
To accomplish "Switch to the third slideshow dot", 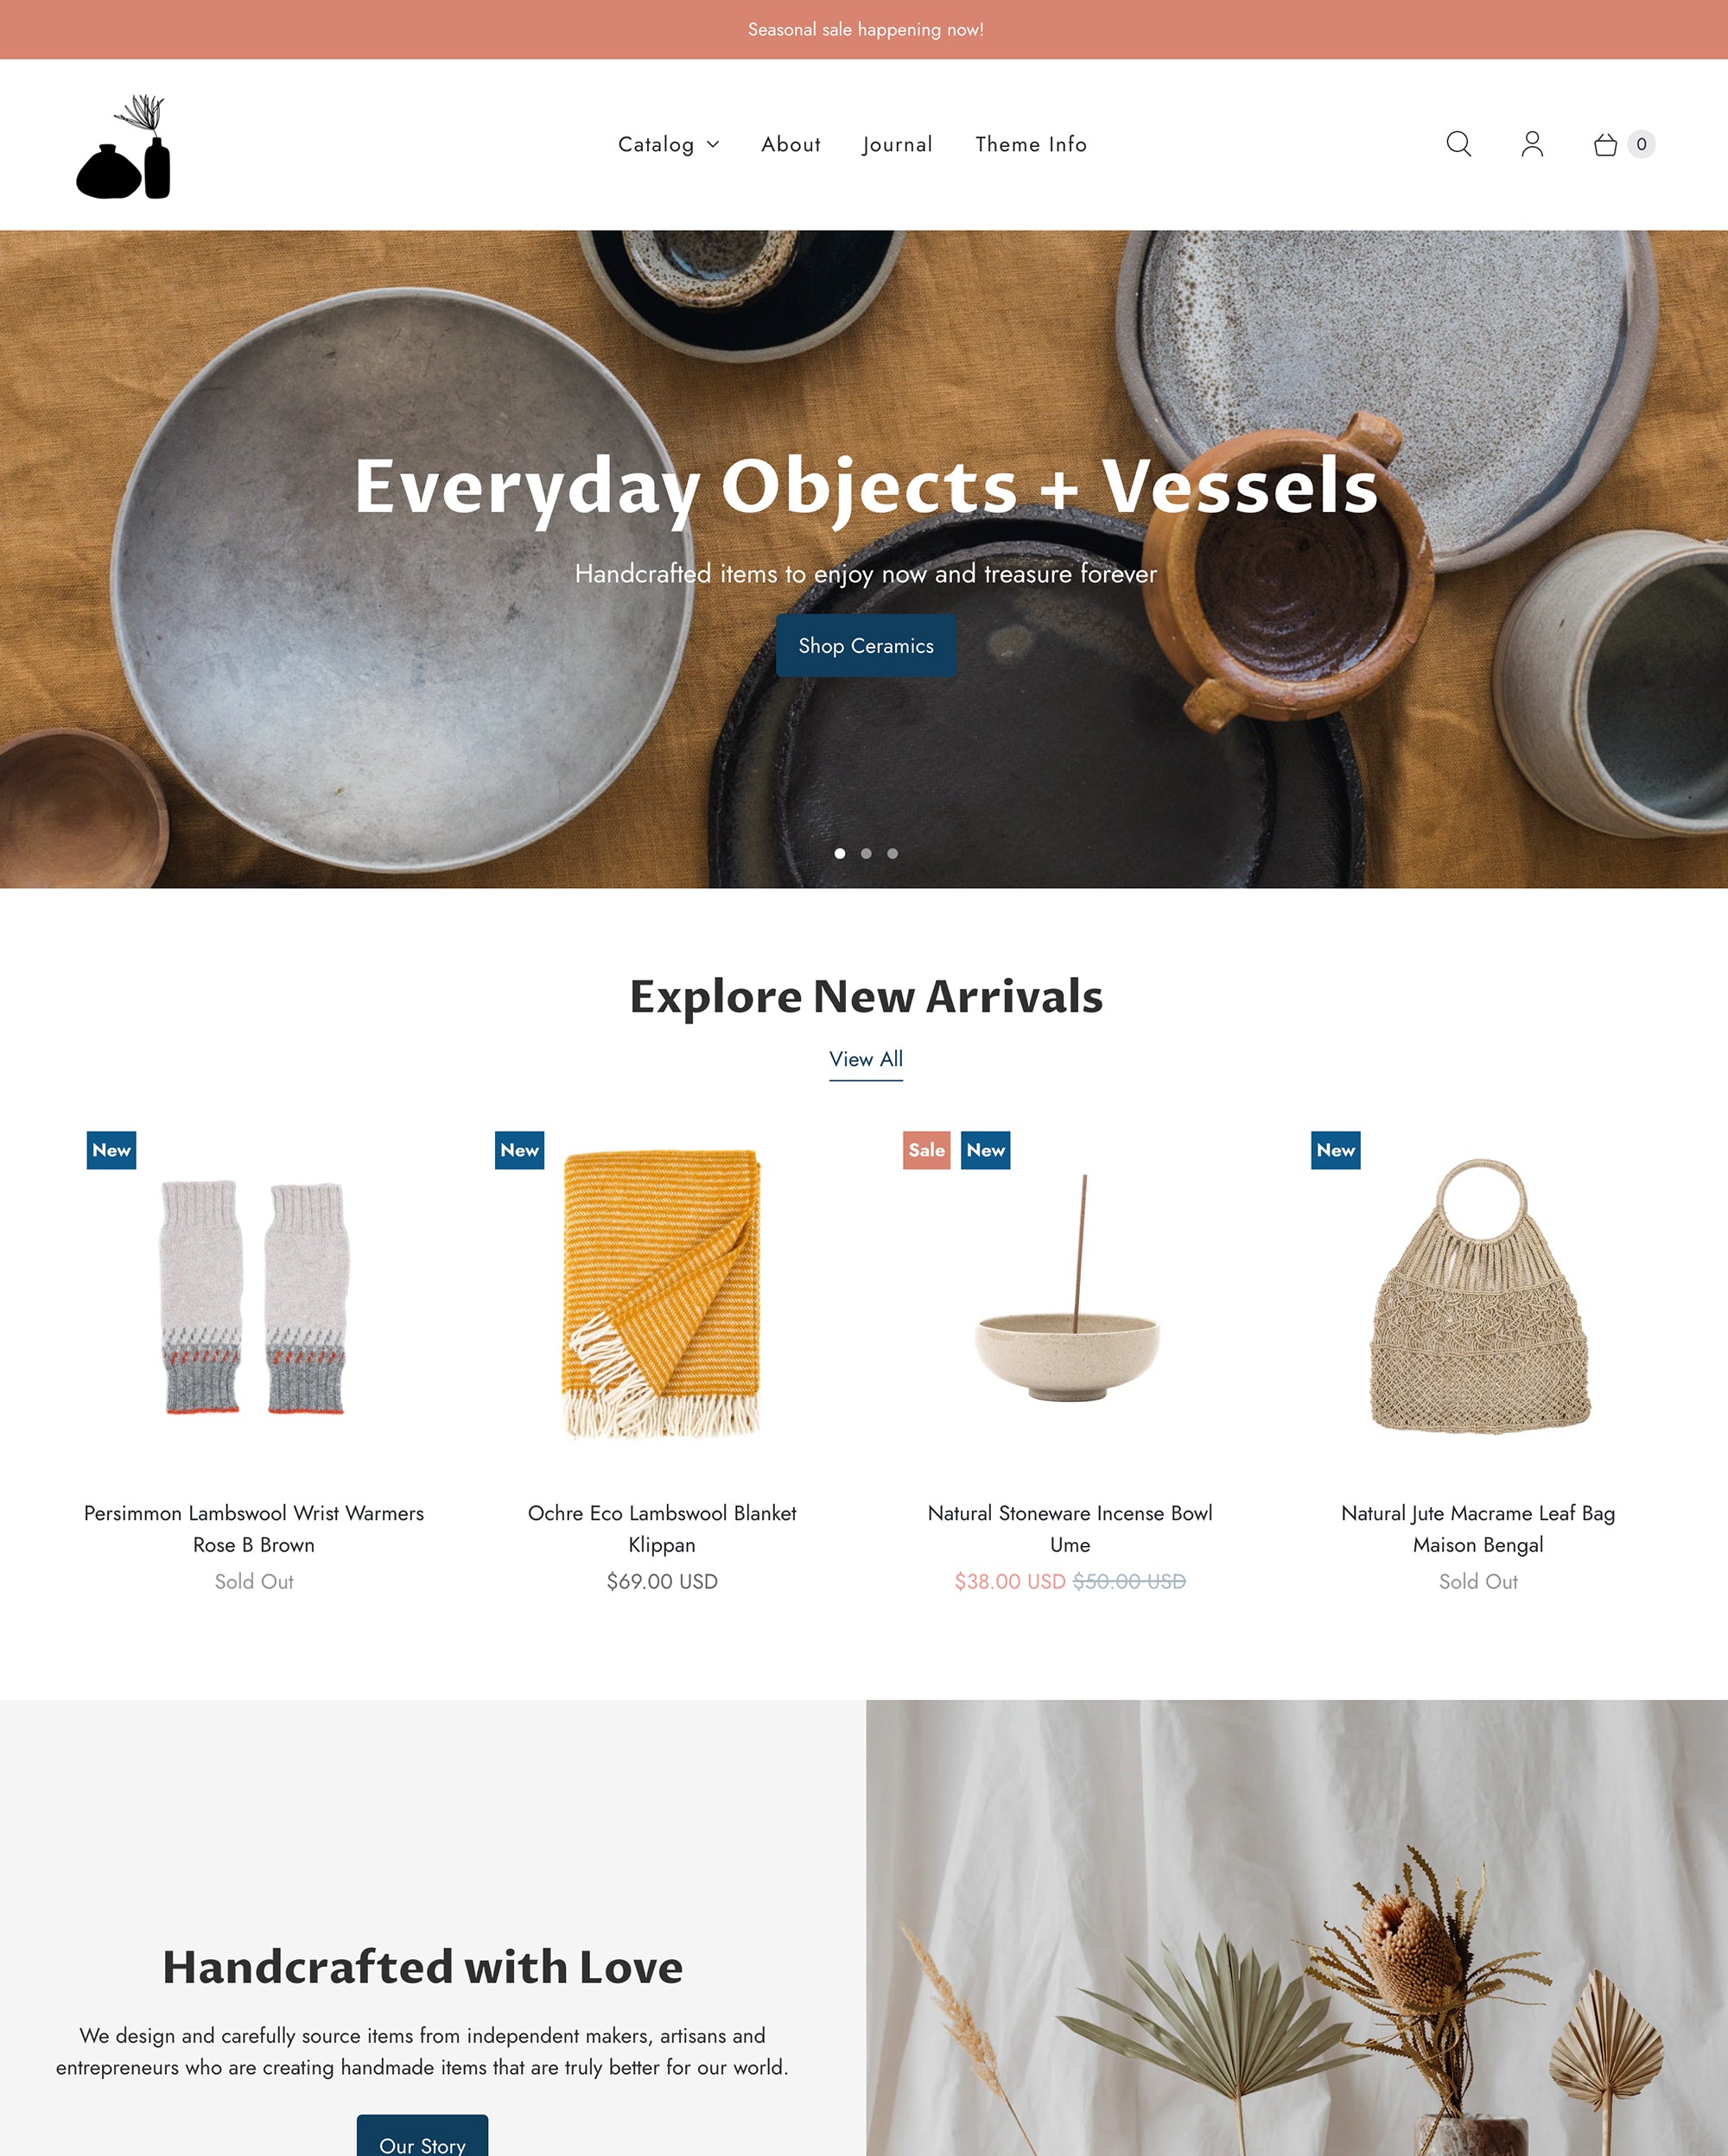I will point(892,853).
